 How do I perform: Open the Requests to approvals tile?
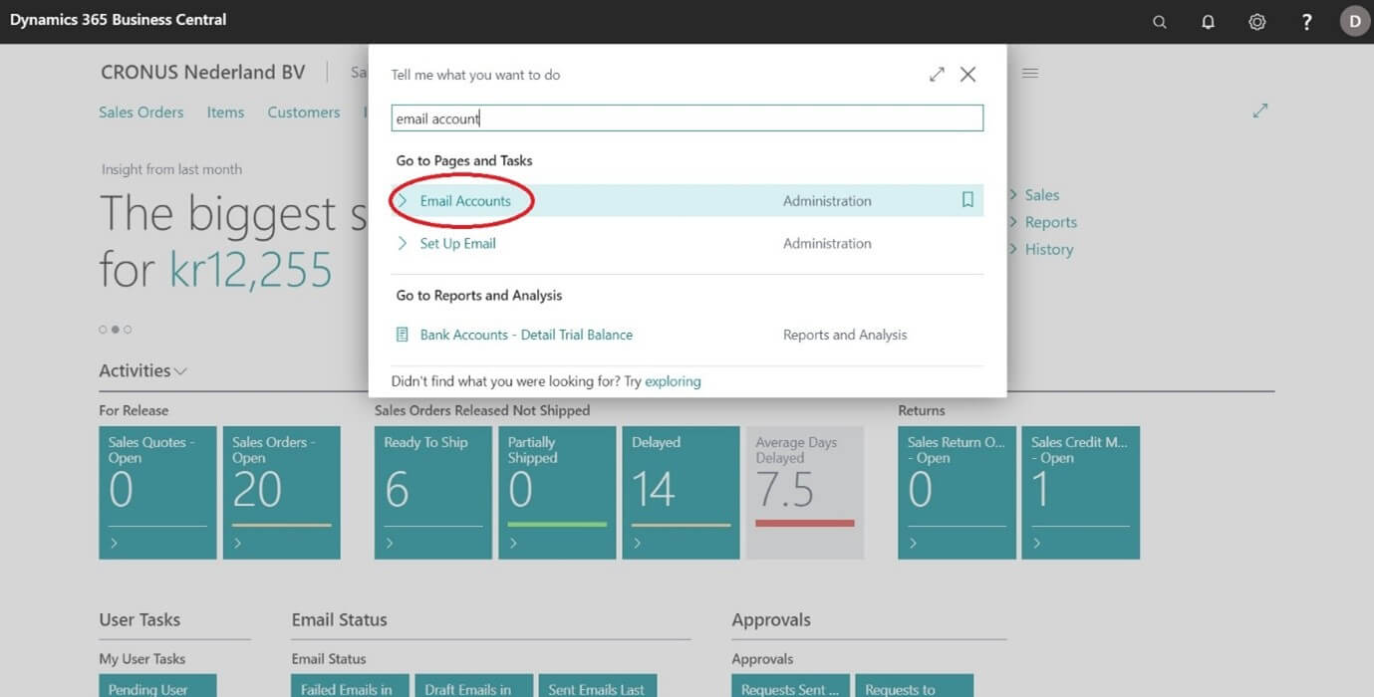(x=915, y=685)
